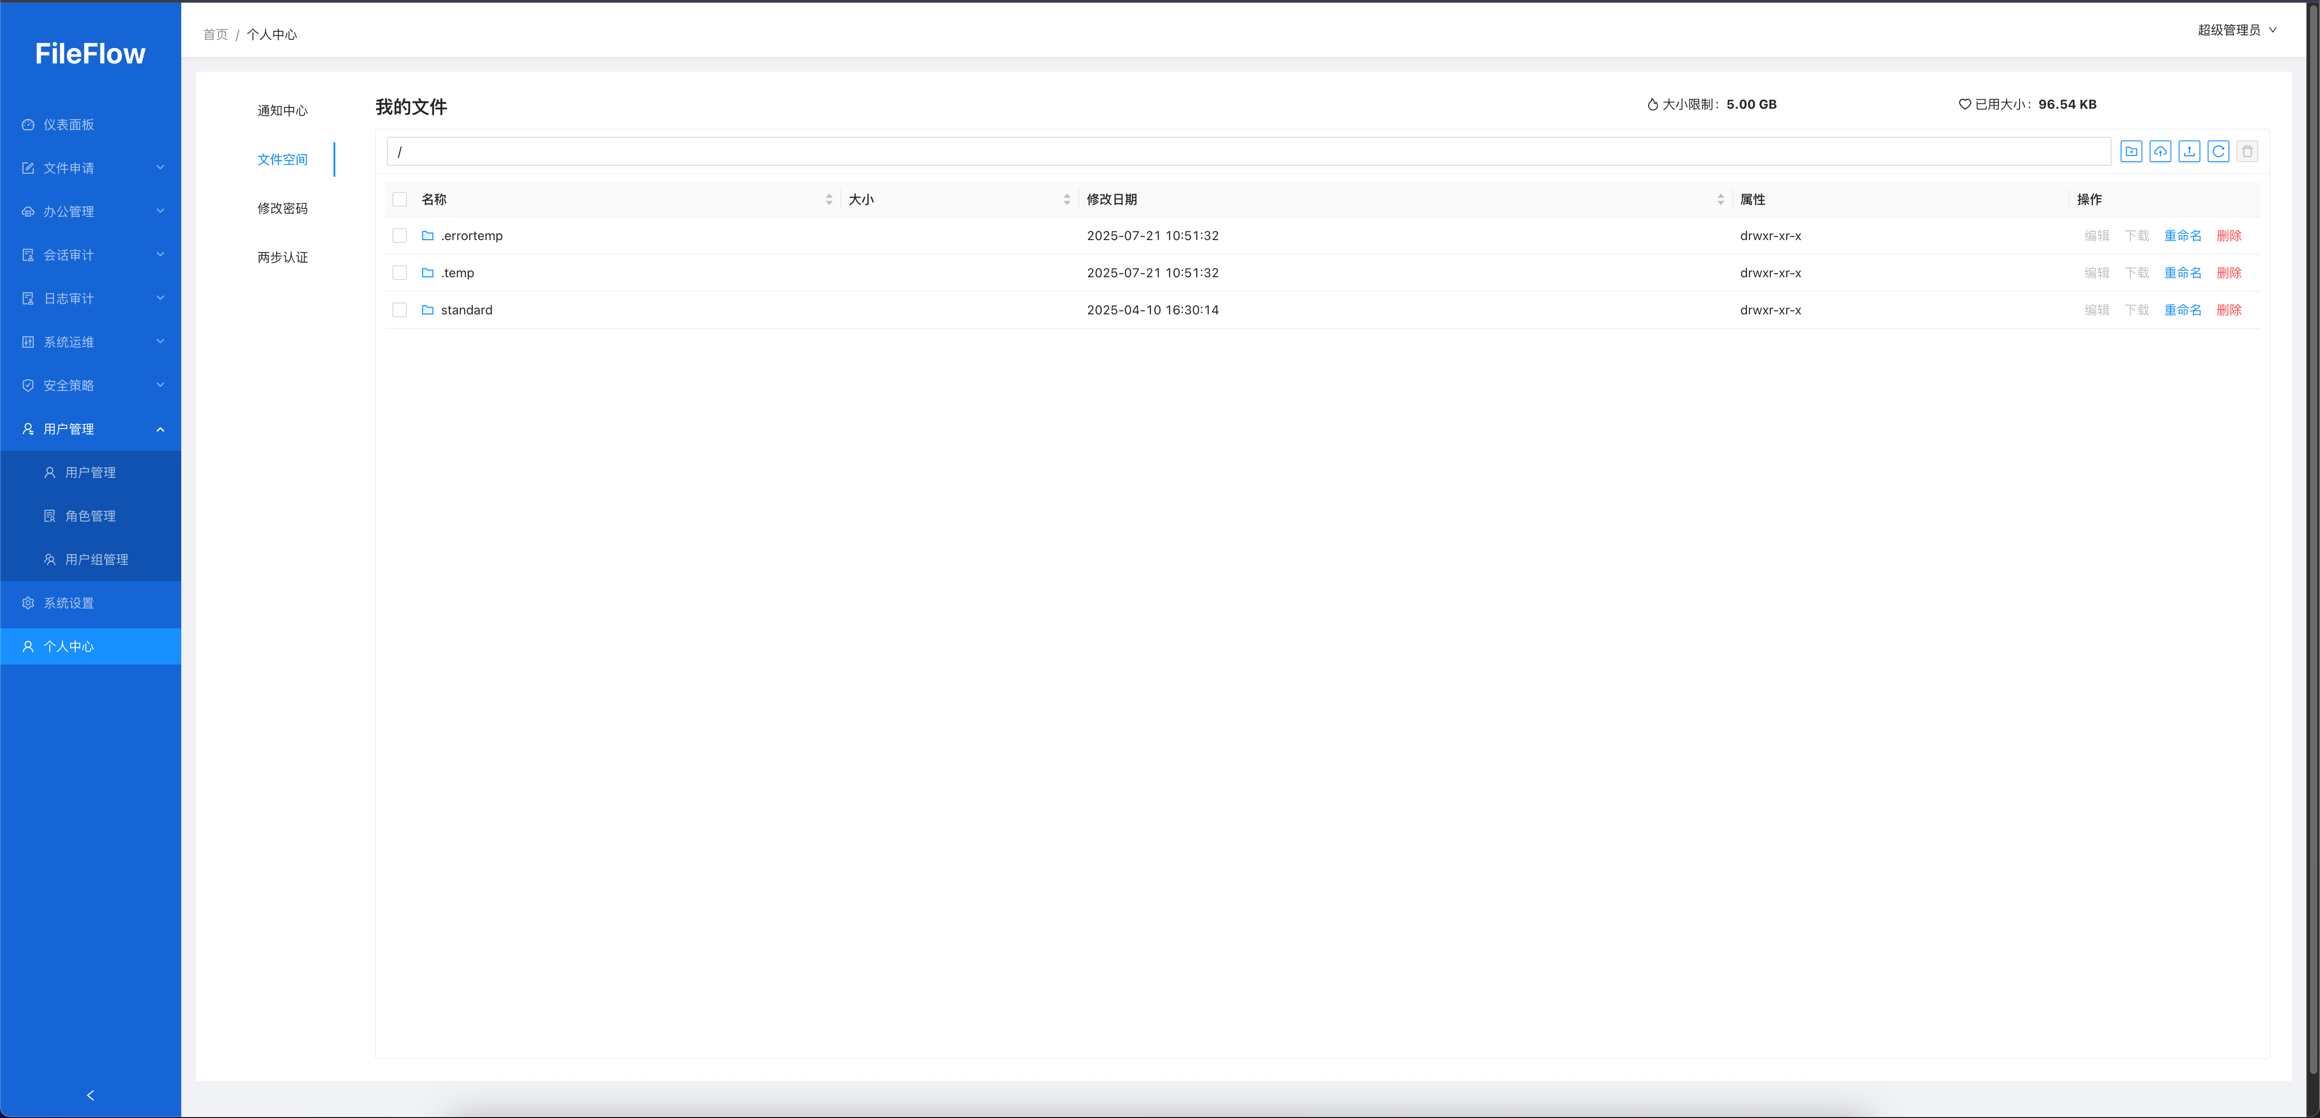Expand the 文件申请 sidebar menu
The height and width of the screenshot is (1118, 2320).
90,169
